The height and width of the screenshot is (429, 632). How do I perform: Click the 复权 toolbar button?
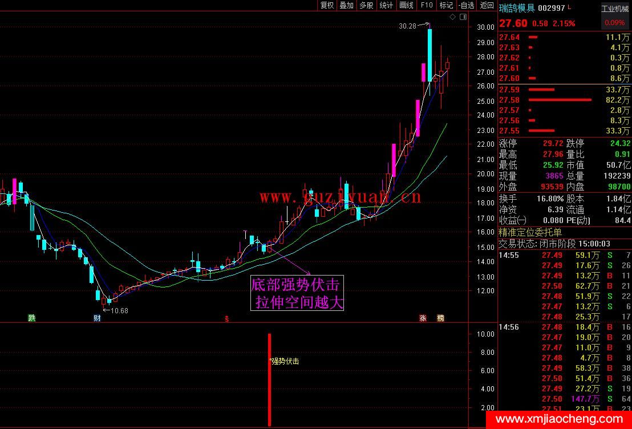(x=327, y=5)
